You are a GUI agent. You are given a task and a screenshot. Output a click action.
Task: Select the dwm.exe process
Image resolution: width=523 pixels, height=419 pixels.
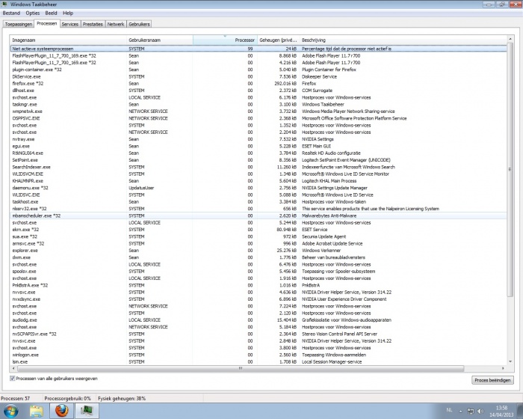(259, 257)
